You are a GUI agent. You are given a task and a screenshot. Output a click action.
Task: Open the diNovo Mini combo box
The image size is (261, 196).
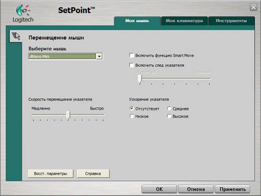(x=66, y=56)
